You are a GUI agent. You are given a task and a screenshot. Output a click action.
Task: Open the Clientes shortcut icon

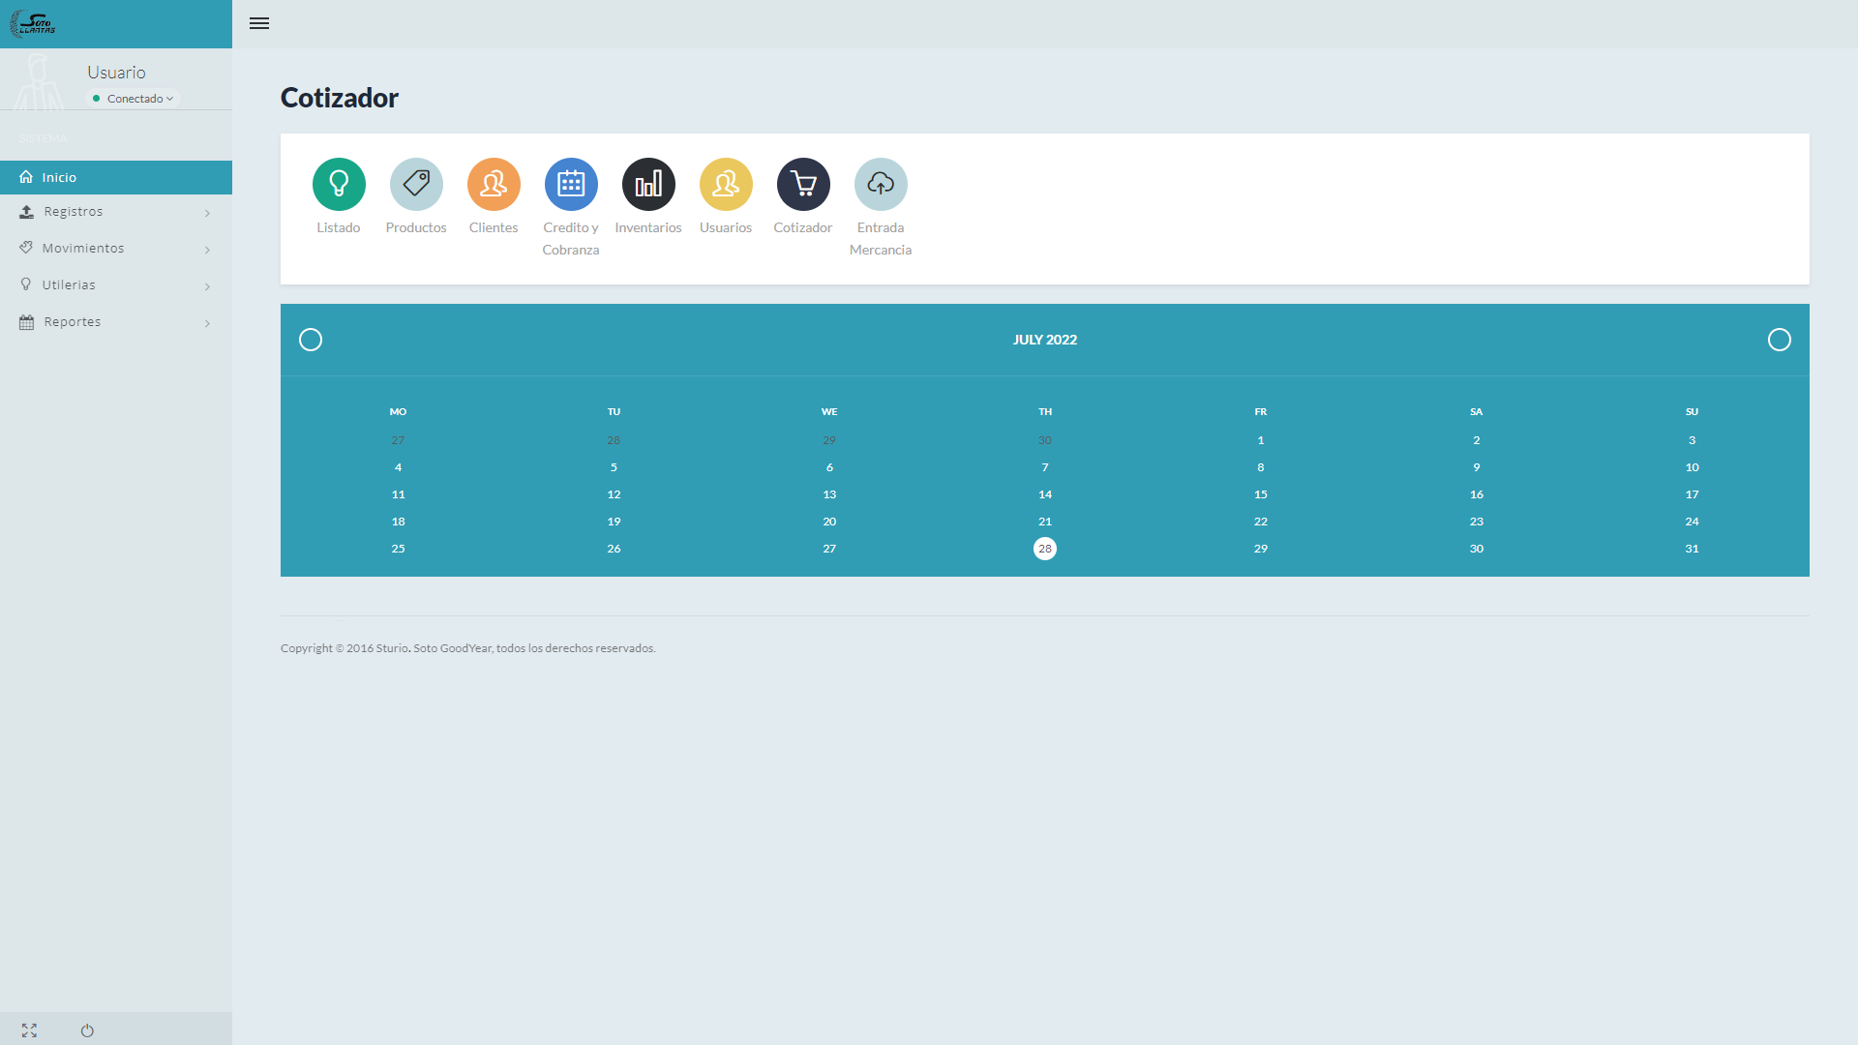(x=494, y=184)
